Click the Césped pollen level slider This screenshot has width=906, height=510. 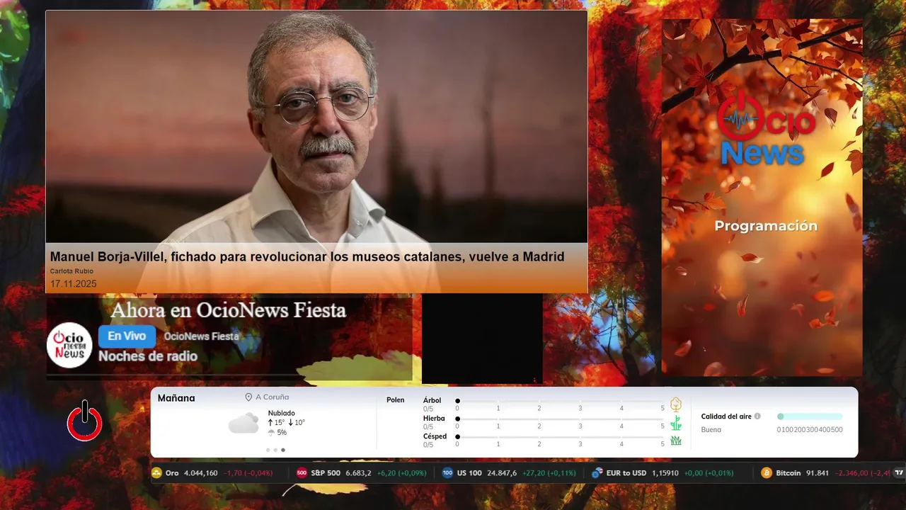click(x=560, y=437)
